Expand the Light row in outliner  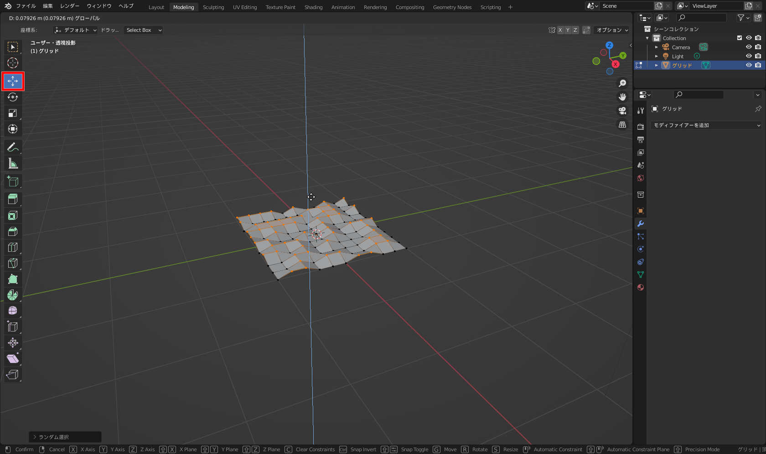point(657,56)
